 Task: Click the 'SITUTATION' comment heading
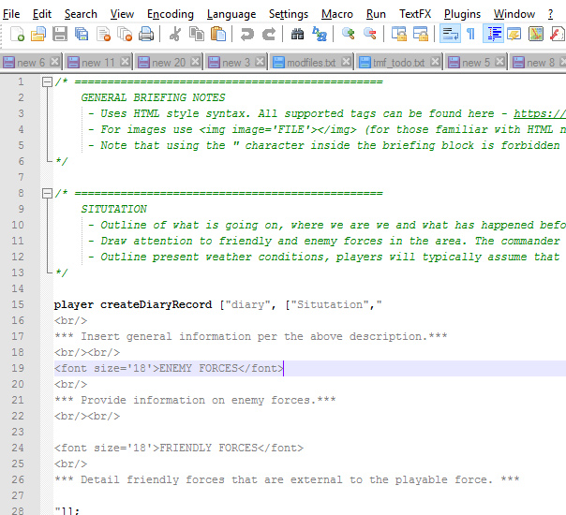pos(113,209)
